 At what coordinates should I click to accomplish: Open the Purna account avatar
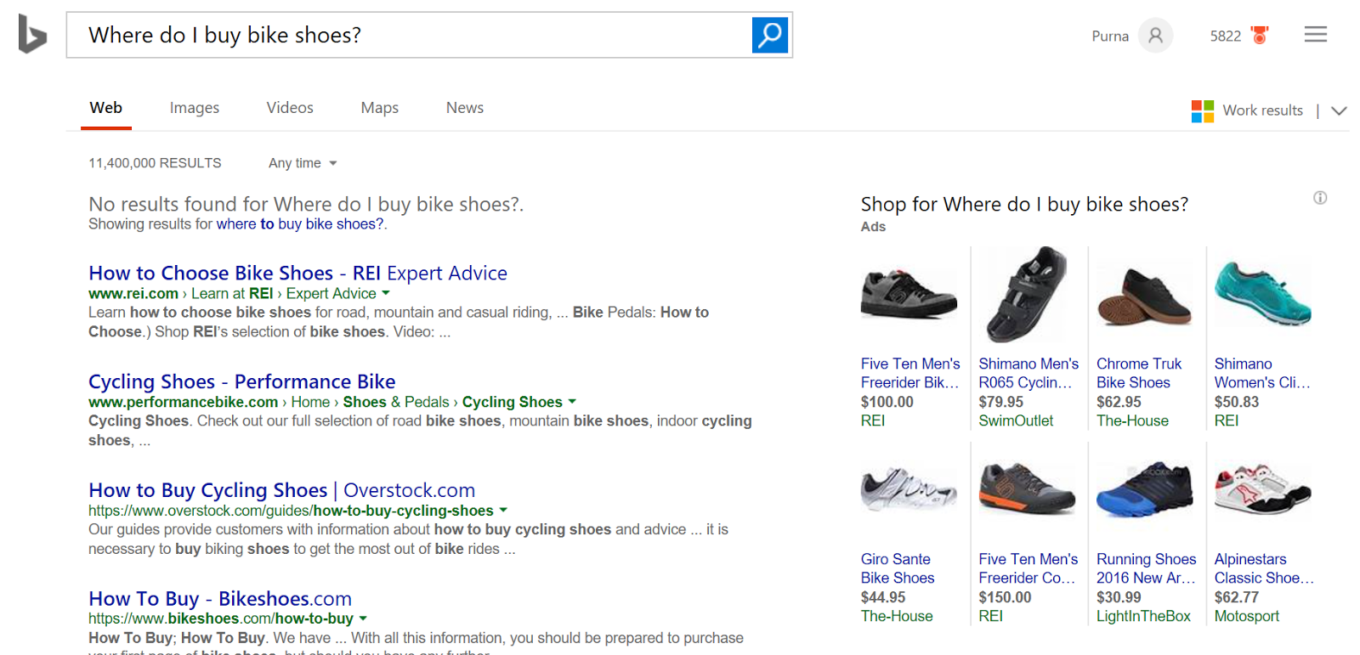click(x=1155, y=36)
